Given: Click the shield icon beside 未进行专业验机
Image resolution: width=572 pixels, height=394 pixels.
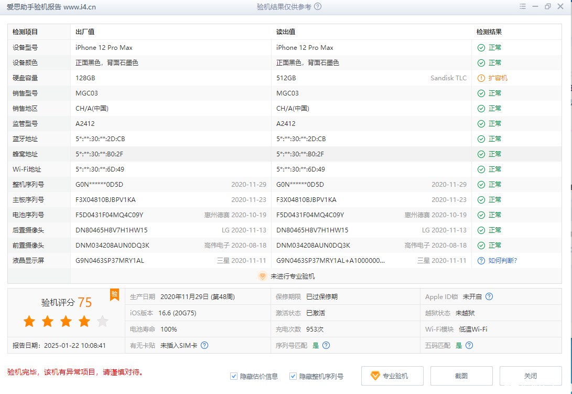Looking at the screenshot, I should tap(262, 276).
